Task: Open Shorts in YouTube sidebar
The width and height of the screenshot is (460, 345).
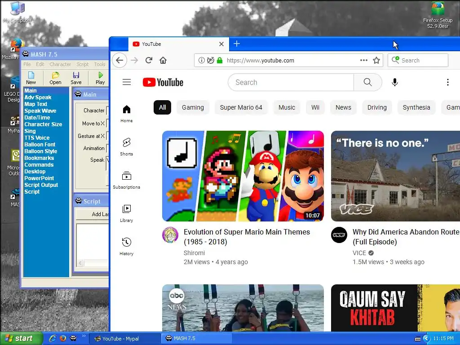Action: tap(126, 147)
